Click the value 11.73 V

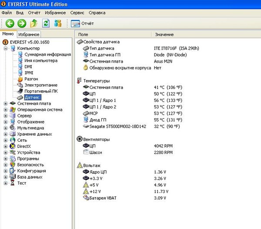[x=161, y=192]
